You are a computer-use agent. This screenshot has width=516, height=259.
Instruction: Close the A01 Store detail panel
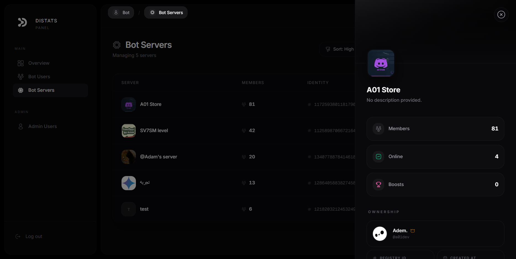point(501,15)
